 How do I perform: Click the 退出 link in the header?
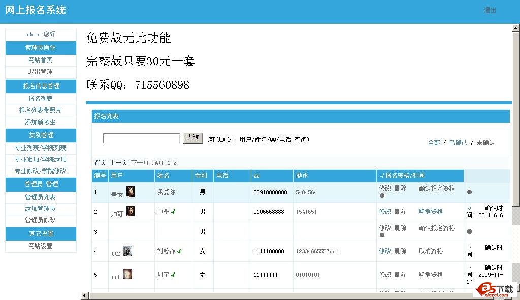(490, 10)
